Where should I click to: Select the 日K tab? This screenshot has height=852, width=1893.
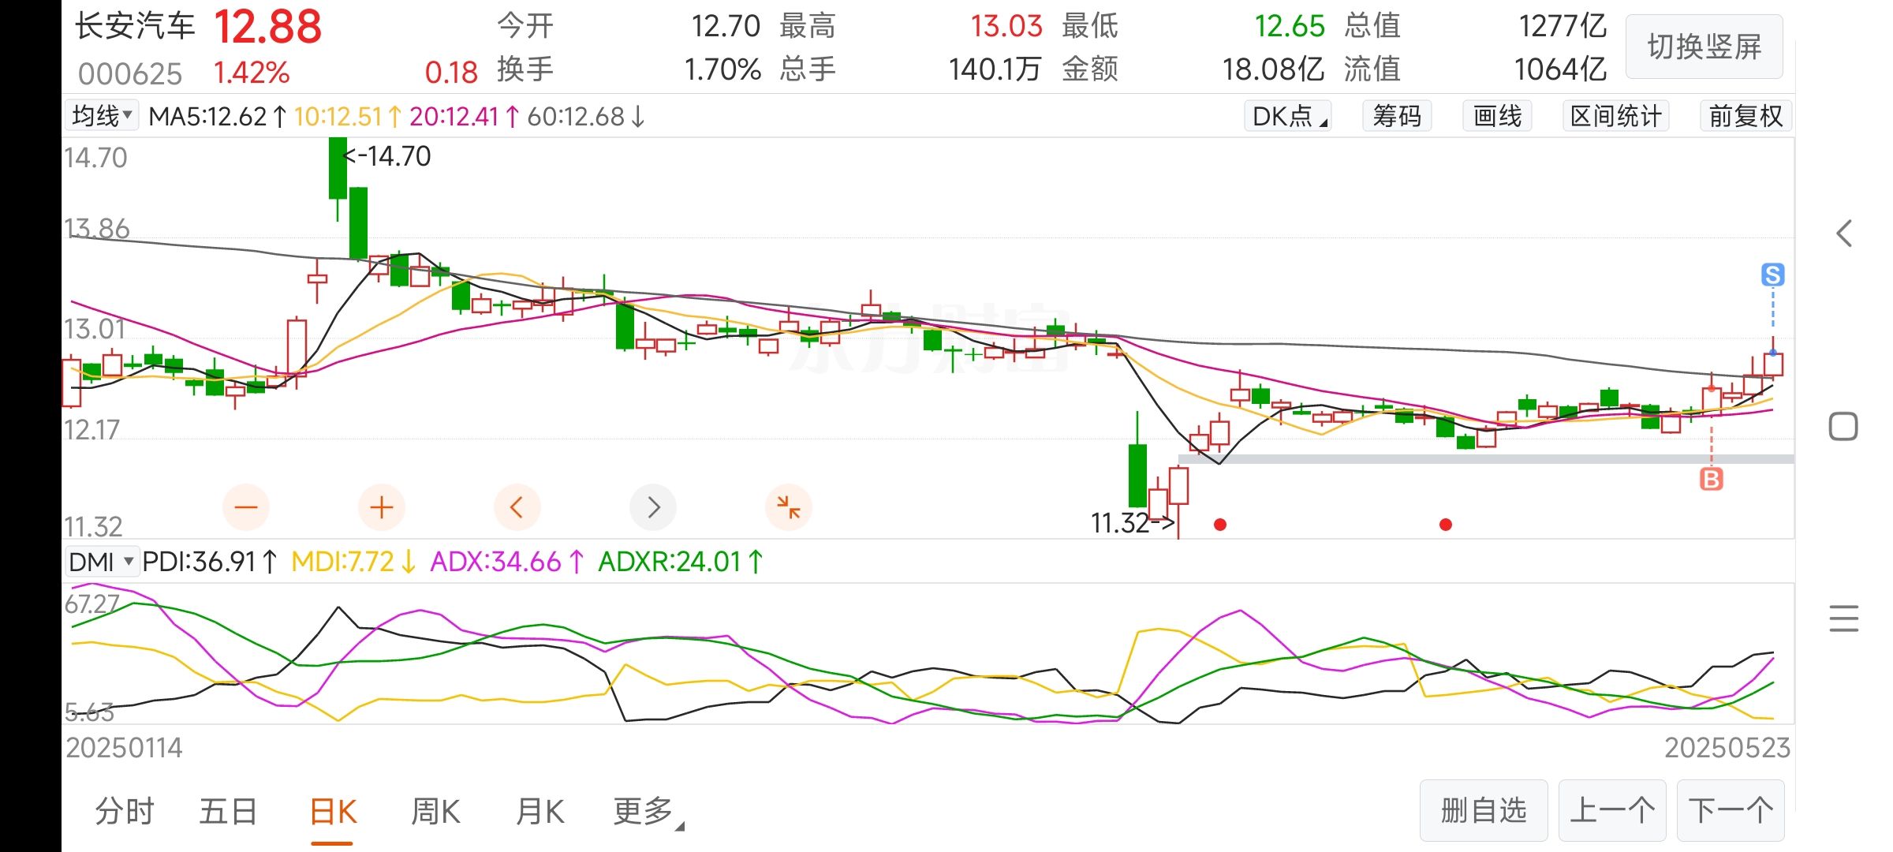click(x=332, y=812)
